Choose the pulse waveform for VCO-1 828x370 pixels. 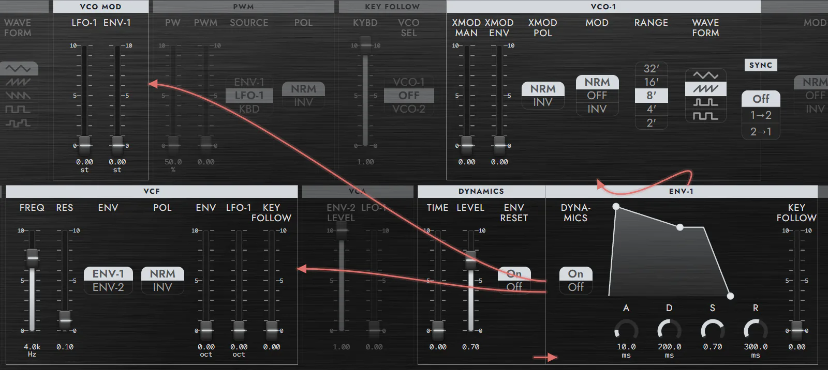[705, 102]
